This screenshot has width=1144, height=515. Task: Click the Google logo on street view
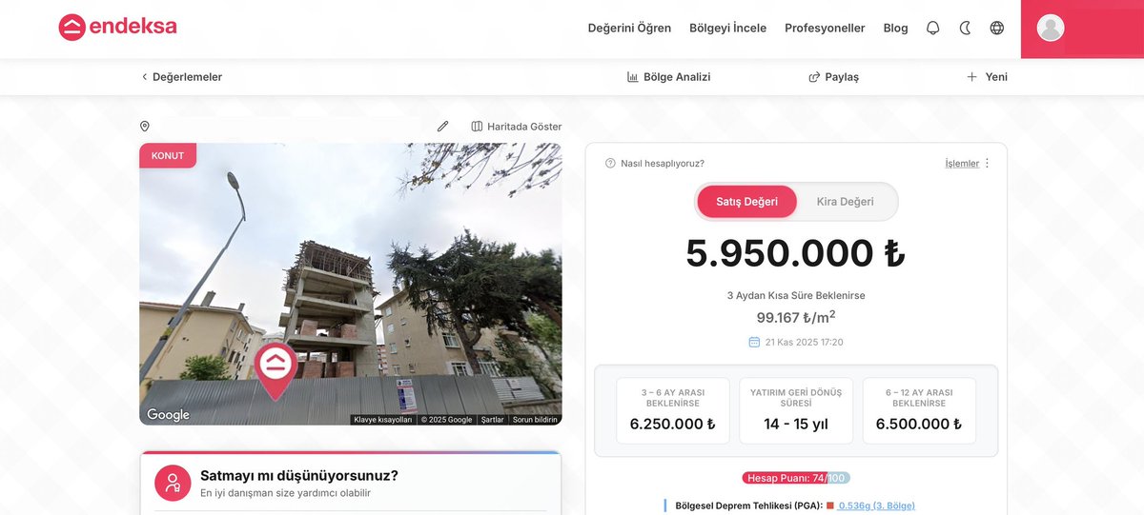click(x=168, y=415)
